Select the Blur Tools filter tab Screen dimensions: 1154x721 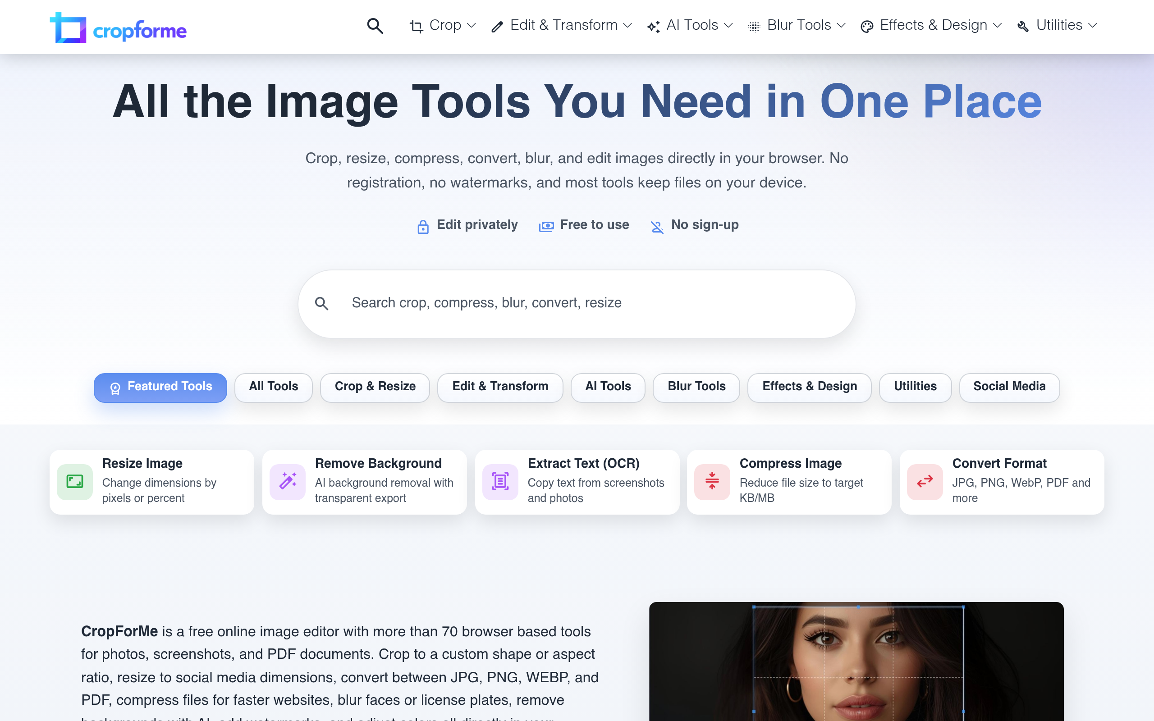(x=696, y=387)
